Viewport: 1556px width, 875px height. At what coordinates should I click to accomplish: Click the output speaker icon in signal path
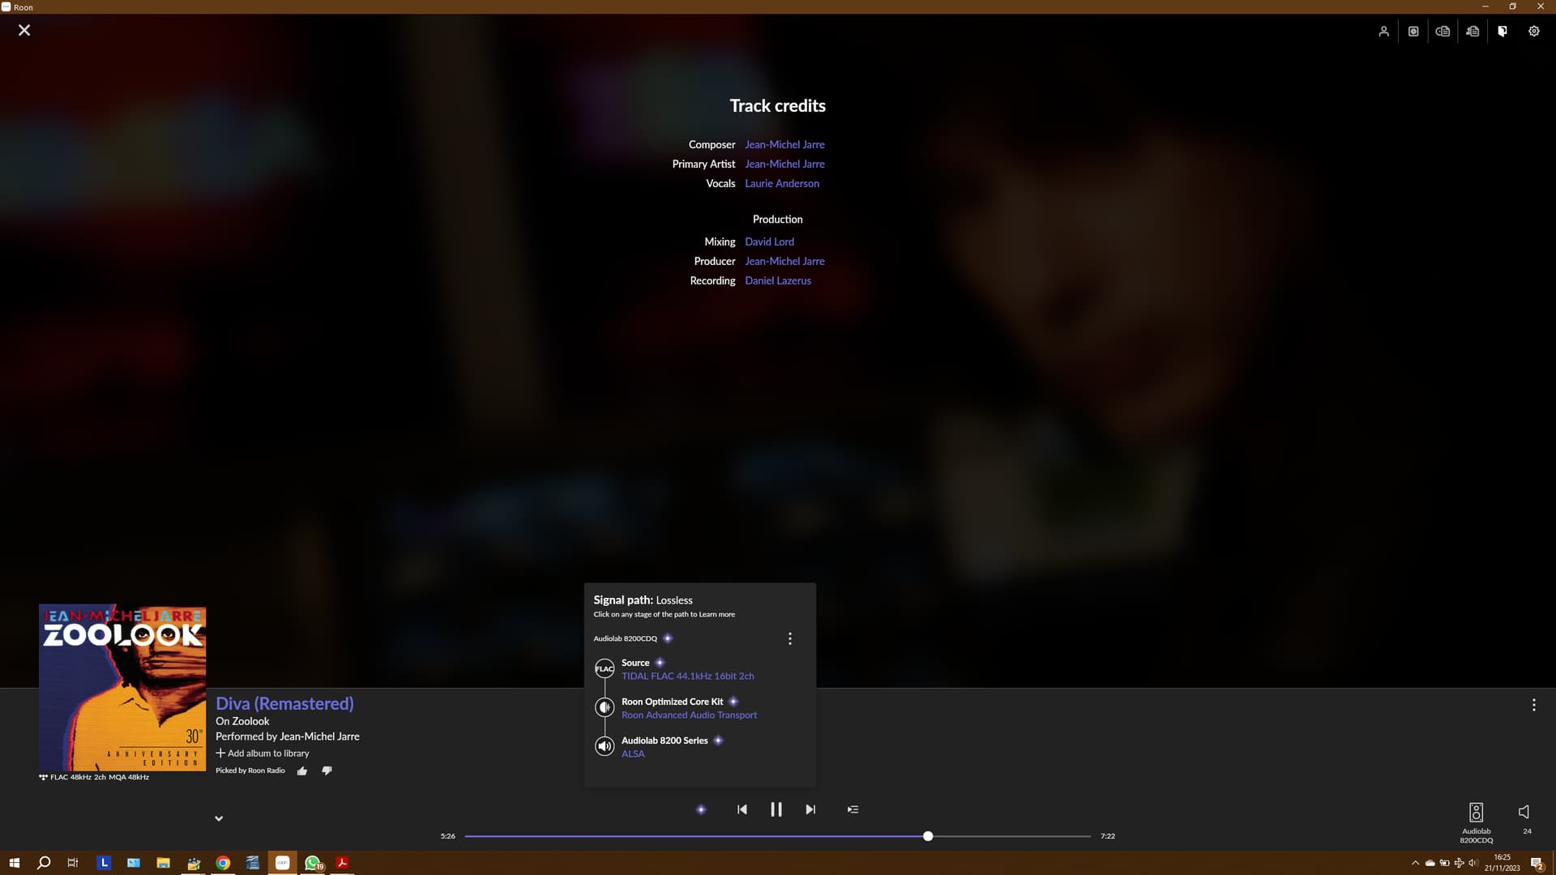(x=605, y=746)
